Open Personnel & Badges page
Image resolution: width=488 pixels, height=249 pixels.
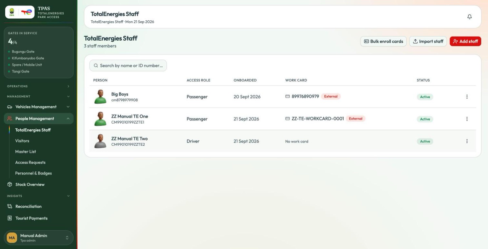pos(34,173)
